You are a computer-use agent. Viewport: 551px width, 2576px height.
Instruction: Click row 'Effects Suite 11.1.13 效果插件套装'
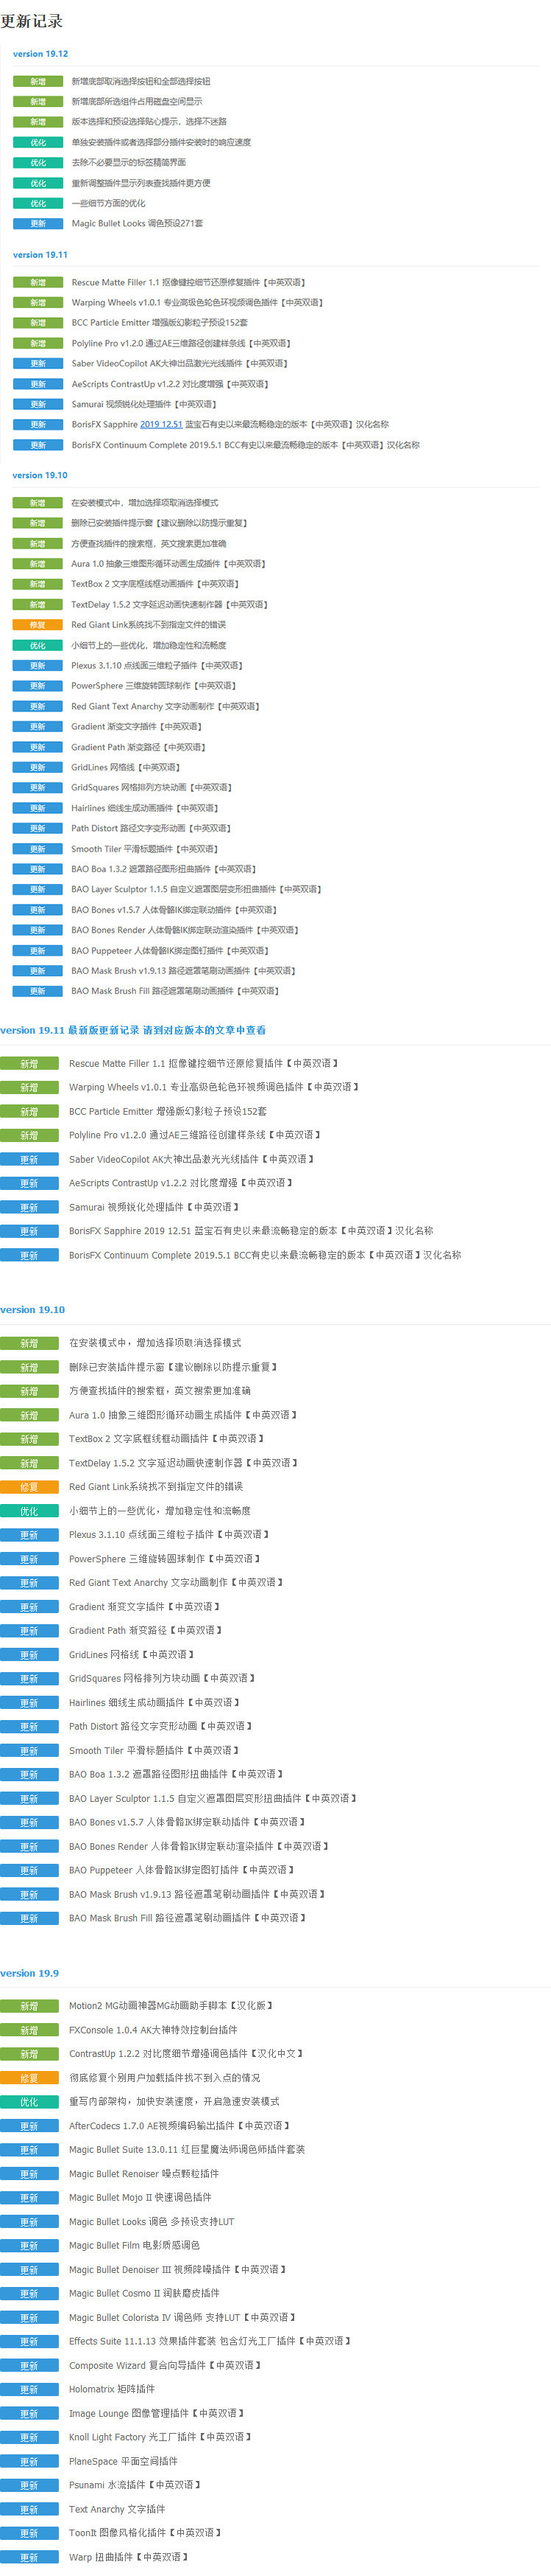click(x=210, y=2341)
